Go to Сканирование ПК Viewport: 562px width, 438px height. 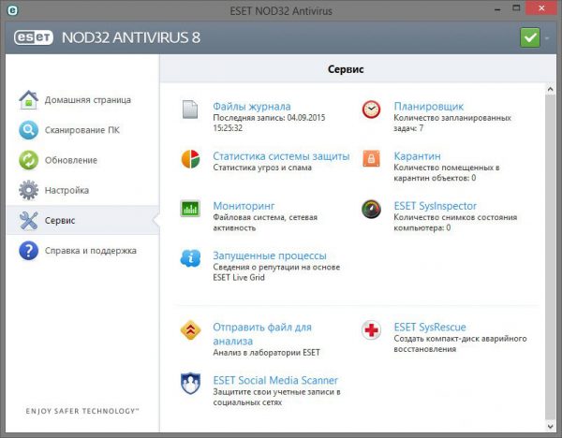82,130
